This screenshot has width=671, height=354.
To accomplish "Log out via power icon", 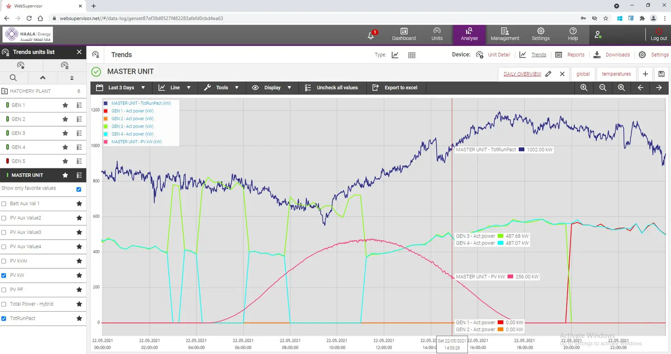I will tap(658, 34).
